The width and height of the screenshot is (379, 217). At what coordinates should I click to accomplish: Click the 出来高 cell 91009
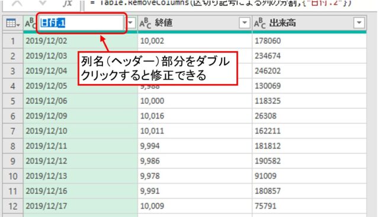[x=309, y=176]
